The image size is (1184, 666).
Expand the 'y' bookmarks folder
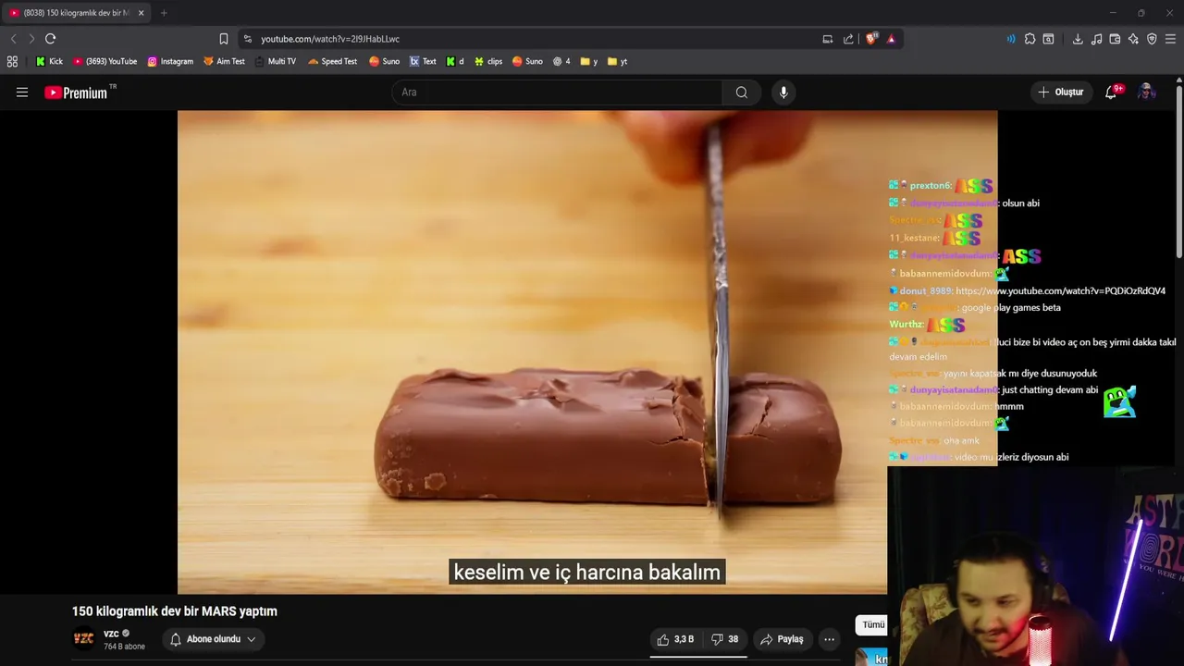click(x=588, y=61)
